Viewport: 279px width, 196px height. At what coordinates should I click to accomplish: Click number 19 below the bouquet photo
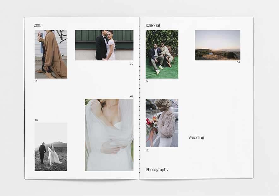(x=147, y=150)
